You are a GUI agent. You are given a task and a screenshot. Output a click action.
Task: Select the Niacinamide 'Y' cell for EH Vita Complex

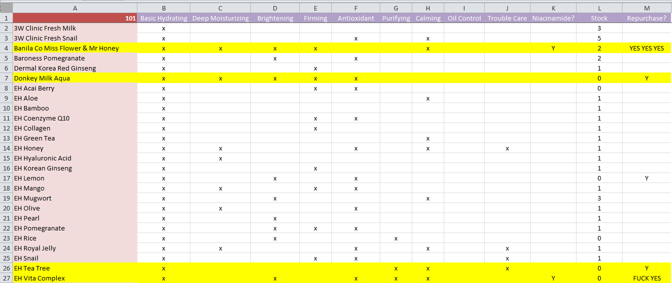click(553, 278)
